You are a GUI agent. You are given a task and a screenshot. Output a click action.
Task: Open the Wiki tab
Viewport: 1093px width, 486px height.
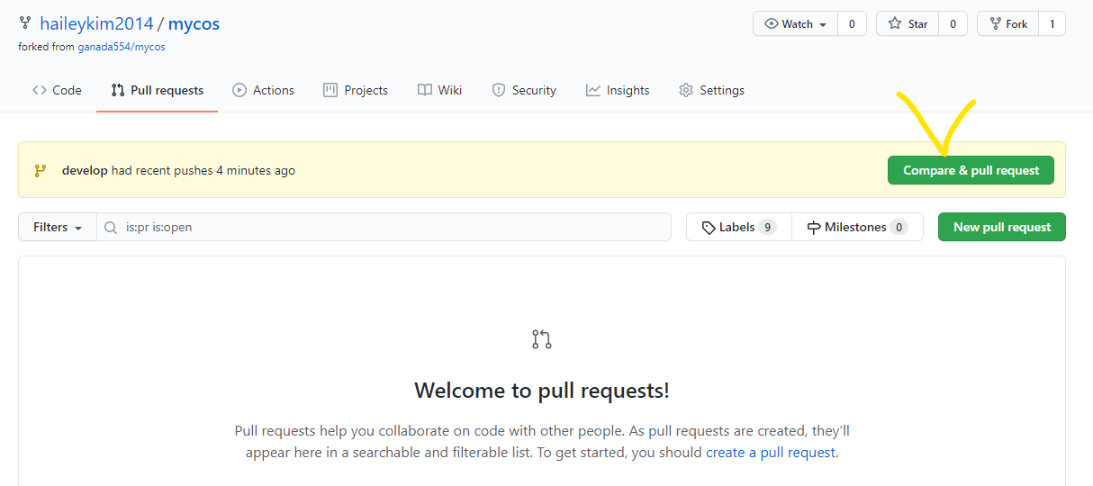[440, 90]
